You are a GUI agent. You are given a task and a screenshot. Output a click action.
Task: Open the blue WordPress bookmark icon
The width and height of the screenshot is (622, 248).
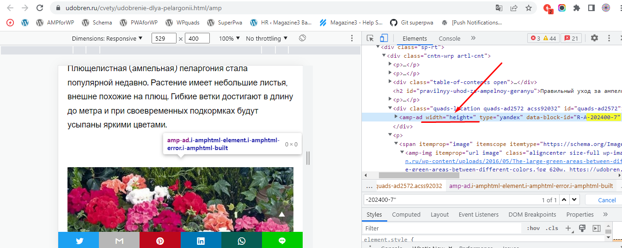[25, 22]
